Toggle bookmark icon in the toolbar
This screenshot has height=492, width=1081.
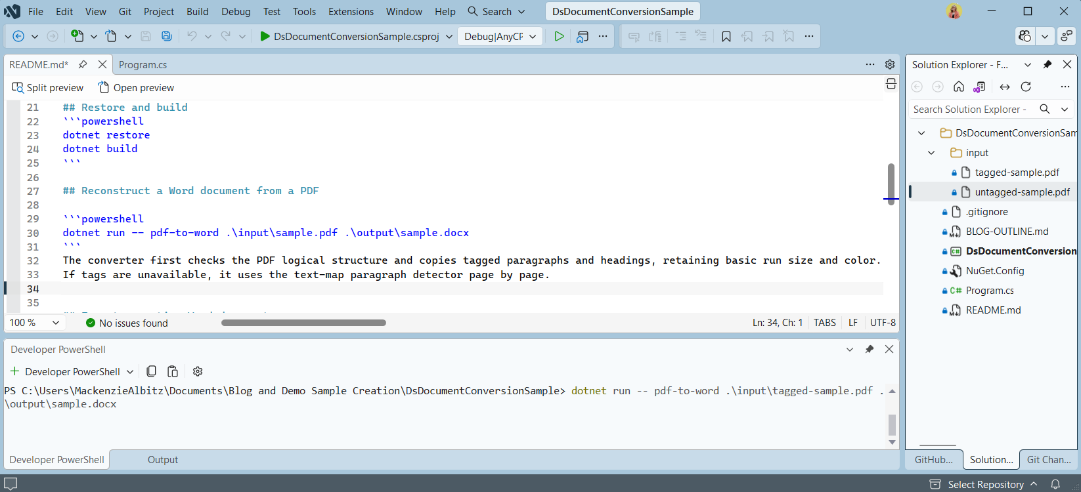(726, 36)
